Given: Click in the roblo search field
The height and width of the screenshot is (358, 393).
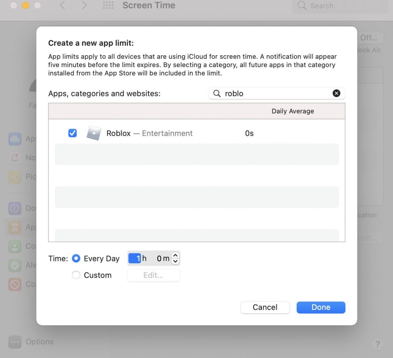Looking at the screenshot, I should [277, 94].
